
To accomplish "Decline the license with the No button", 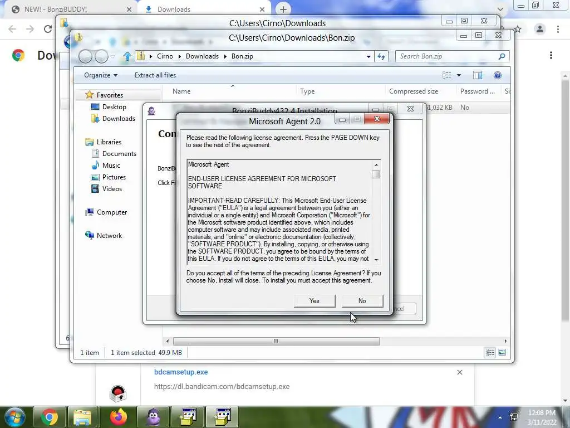I will pos(362,300).
